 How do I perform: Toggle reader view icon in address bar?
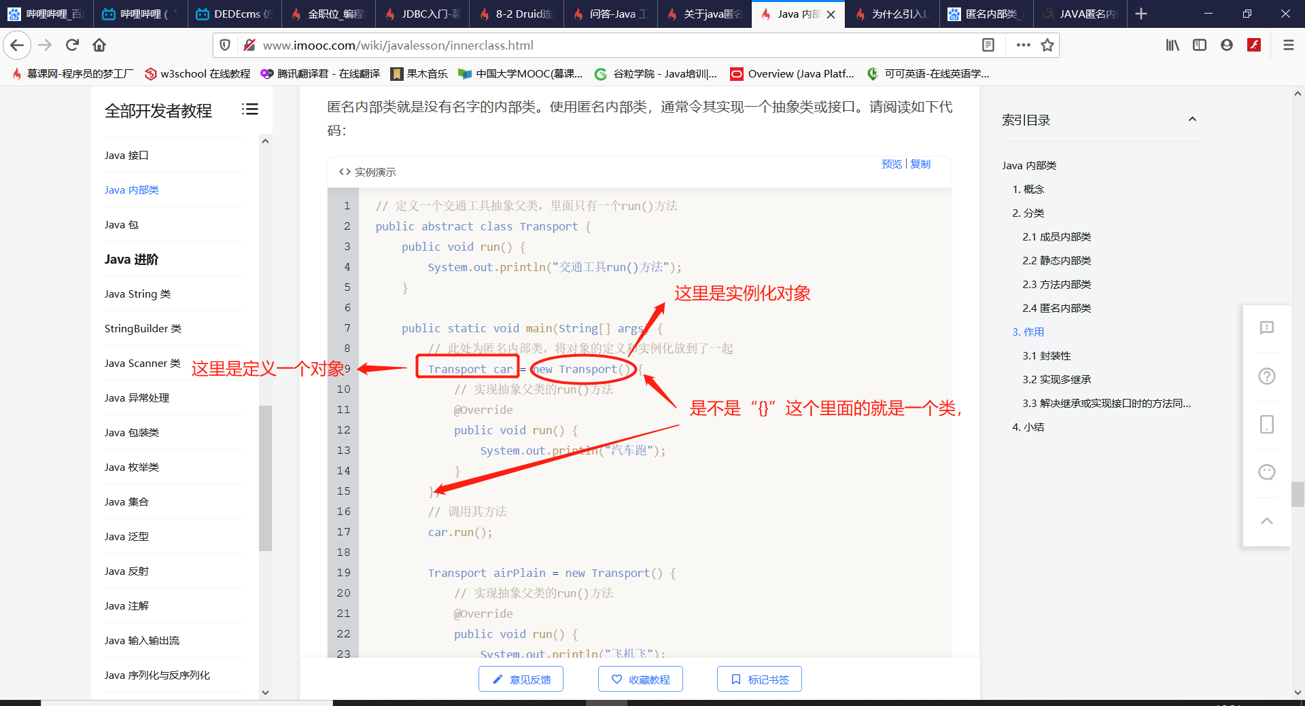[x=988, y=45]
